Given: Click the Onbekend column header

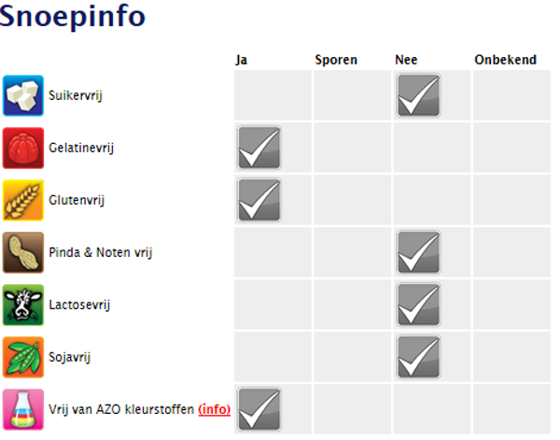Looking at the screenshot, I should click(x=505, y=60).
